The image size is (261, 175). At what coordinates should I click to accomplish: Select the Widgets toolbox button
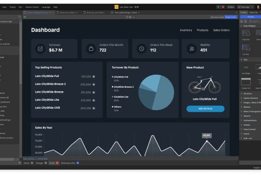[250, 17]
